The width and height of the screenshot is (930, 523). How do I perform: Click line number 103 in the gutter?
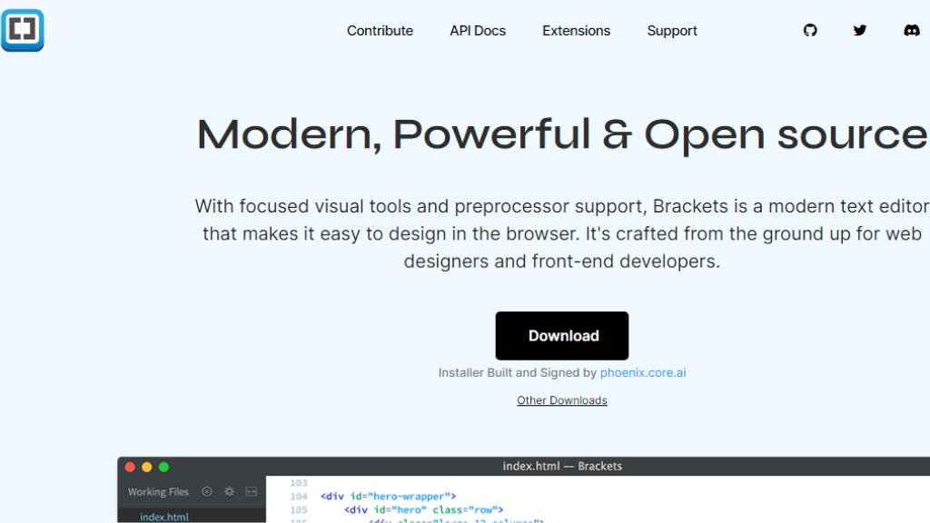tap(299, 483)
